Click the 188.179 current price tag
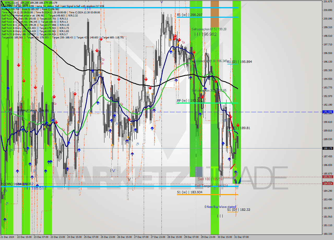Image resolution: width=334 pixels, height=240 pixels. pos(328,148)
